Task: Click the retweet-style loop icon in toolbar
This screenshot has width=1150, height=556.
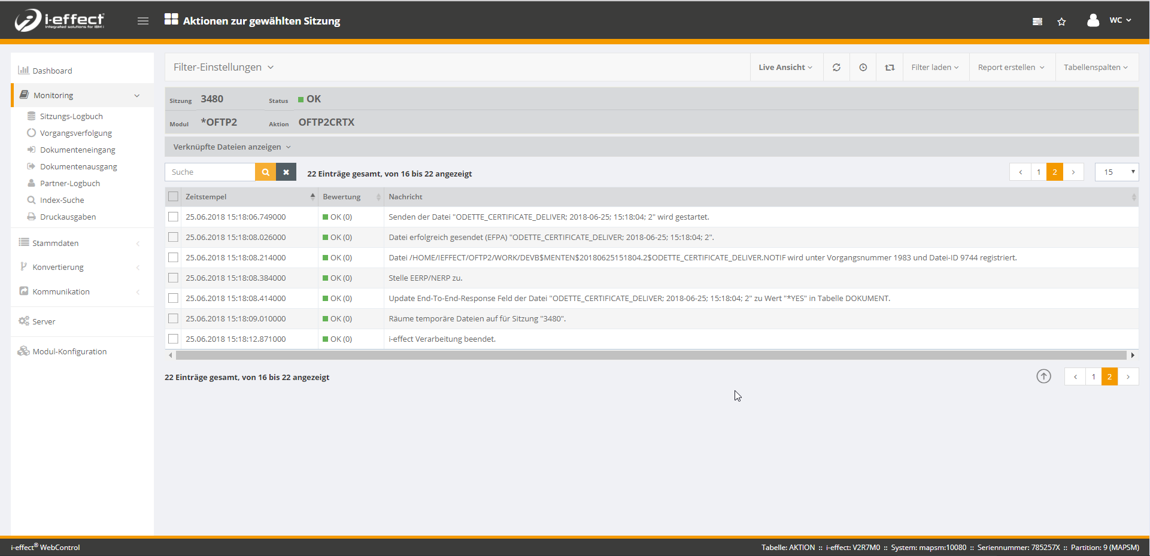Action: coord(890,68)
